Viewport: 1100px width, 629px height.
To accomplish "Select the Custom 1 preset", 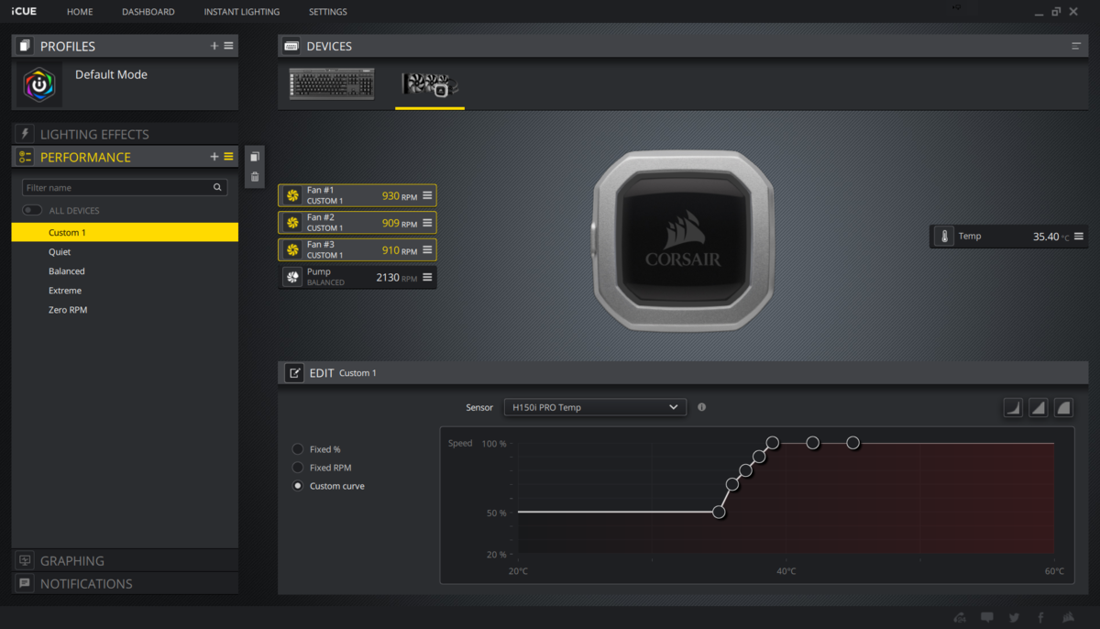I will point(125,233).
